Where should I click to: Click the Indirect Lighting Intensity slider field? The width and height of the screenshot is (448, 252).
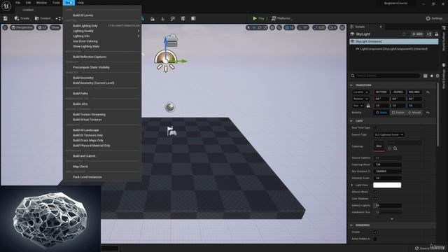(x=387, y=205)
